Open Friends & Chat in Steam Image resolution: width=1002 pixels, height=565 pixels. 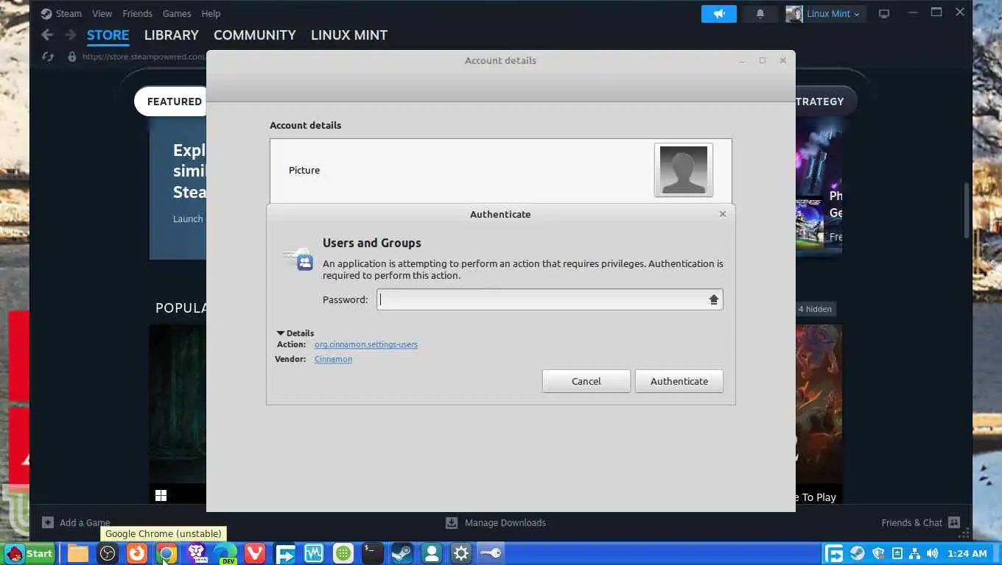click(x=921, y=522)
